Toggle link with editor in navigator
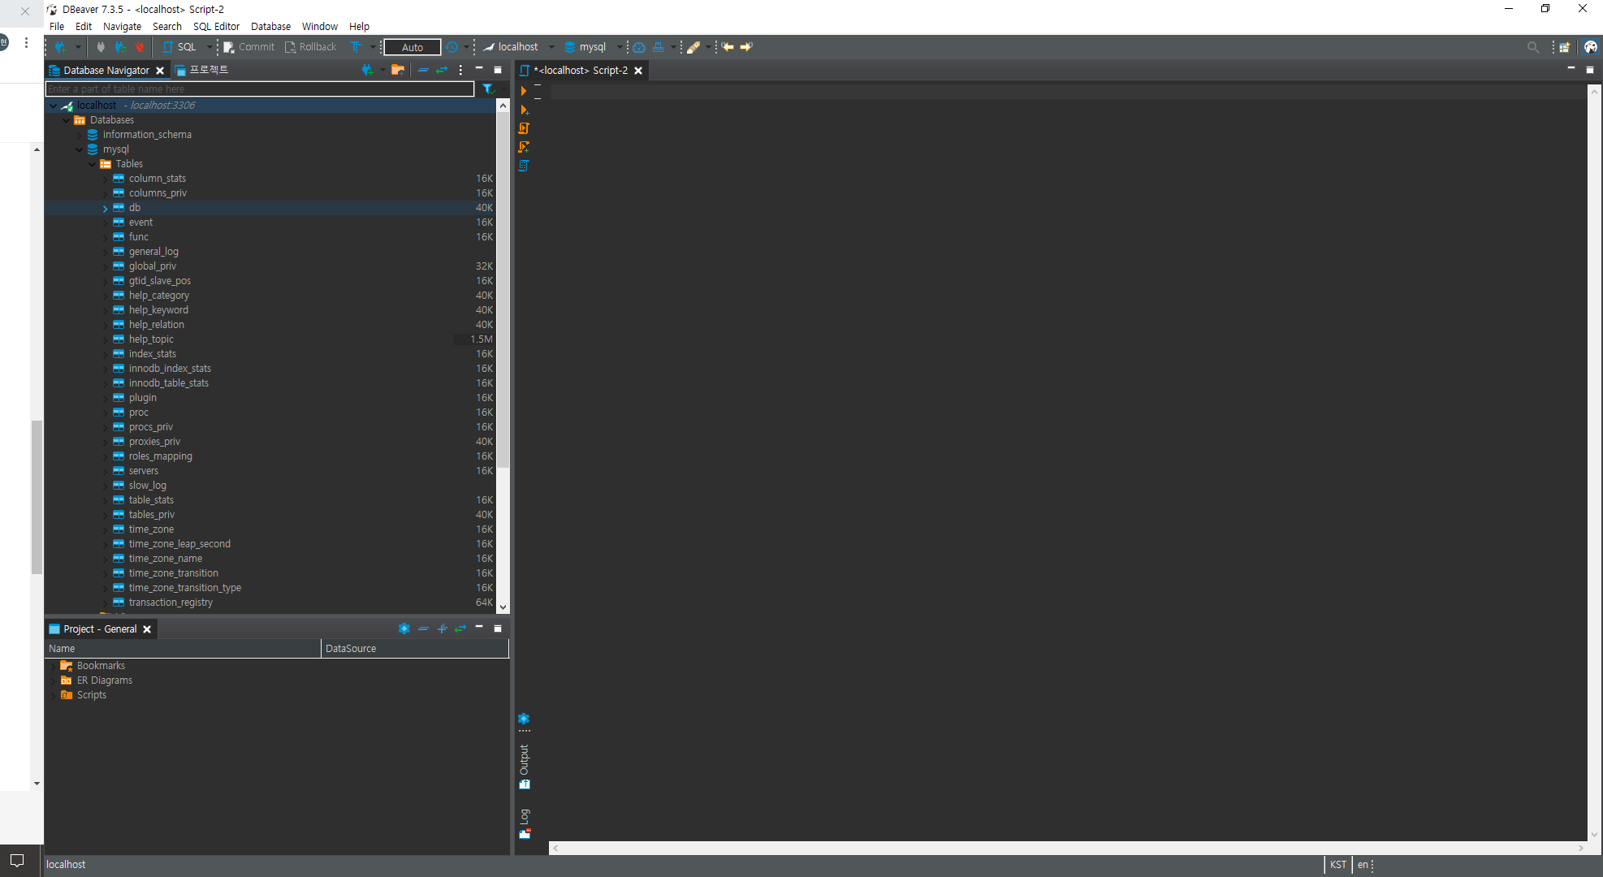1603x877 pixels. pyautogui.click(x=442, y=70)
